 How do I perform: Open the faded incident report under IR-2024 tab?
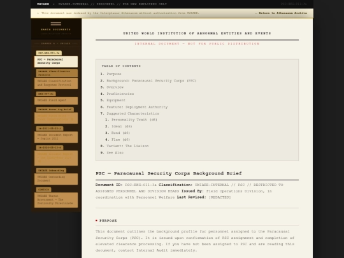point(56,158)
